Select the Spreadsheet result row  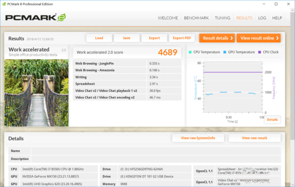tap(127, 84)
